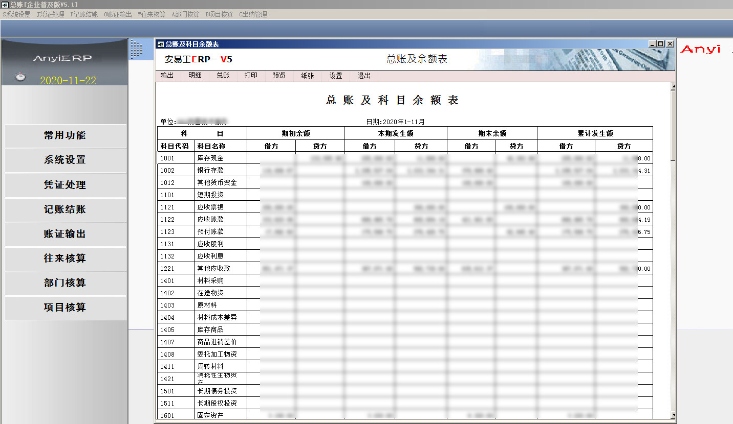Click the stopwatch icon beside the date
Viewport: 733px width, 424px height.
[x=20, y=77]
